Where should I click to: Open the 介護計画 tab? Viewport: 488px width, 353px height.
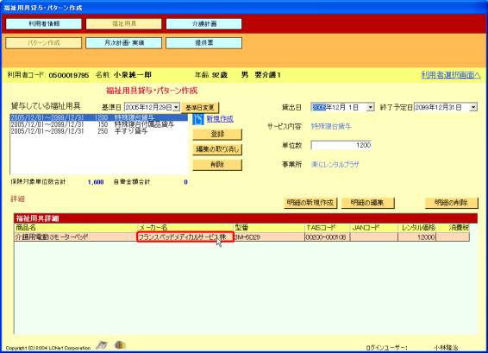(203, 24)
